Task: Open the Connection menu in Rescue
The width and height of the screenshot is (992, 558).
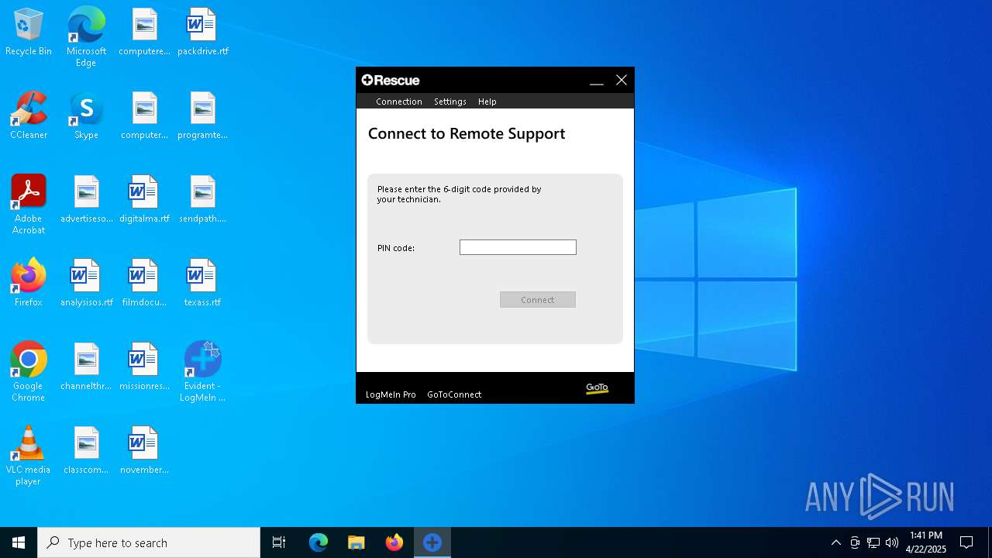Action: (398, 102)
